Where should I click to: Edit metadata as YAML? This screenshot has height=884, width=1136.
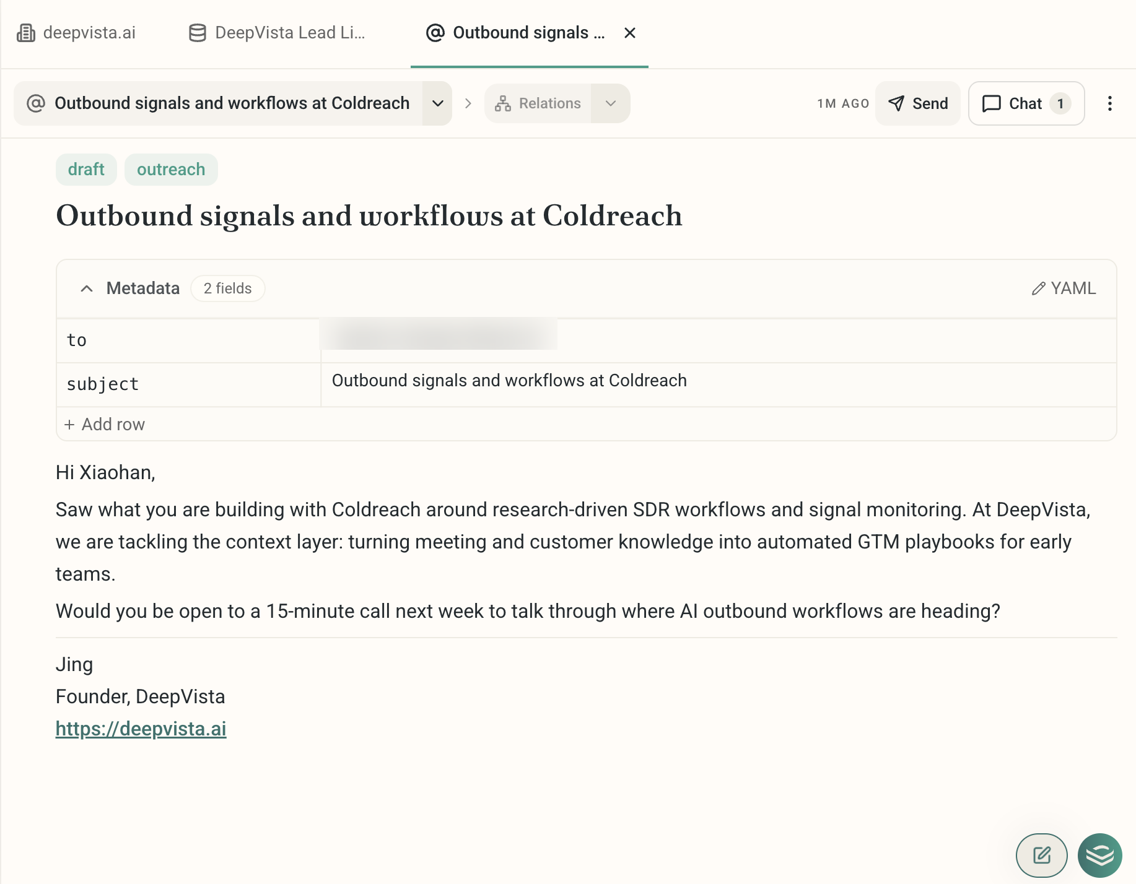(1064, 288)
